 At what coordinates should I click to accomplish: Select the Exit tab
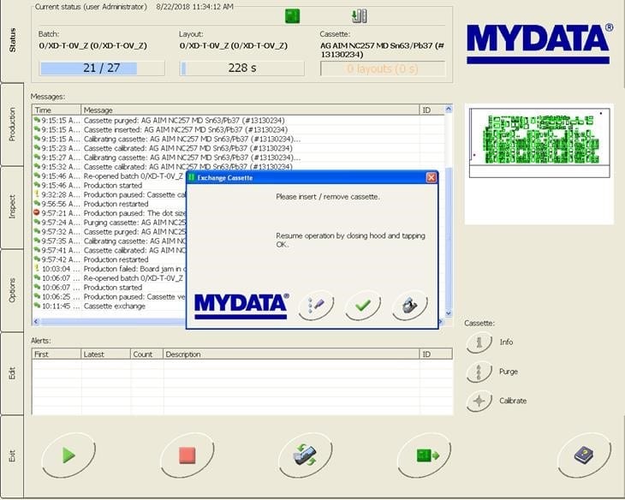click(x=12, y=455)
